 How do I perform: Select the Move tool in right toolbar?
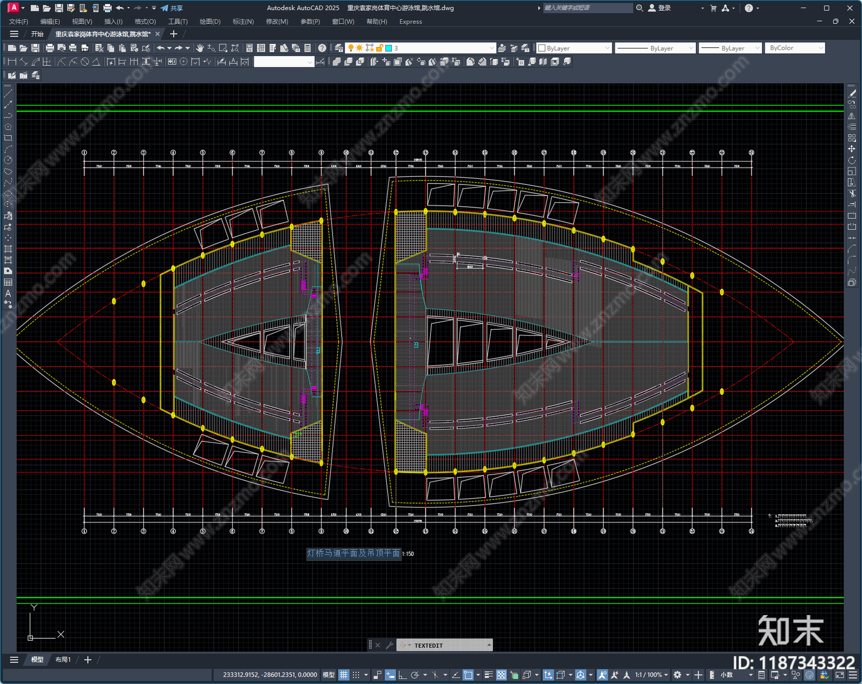[x=852, y=149]
